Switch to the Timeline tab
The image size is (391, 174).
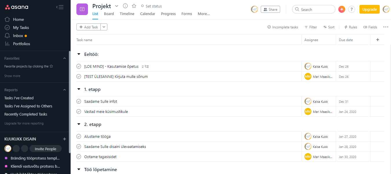pos(127,14)
